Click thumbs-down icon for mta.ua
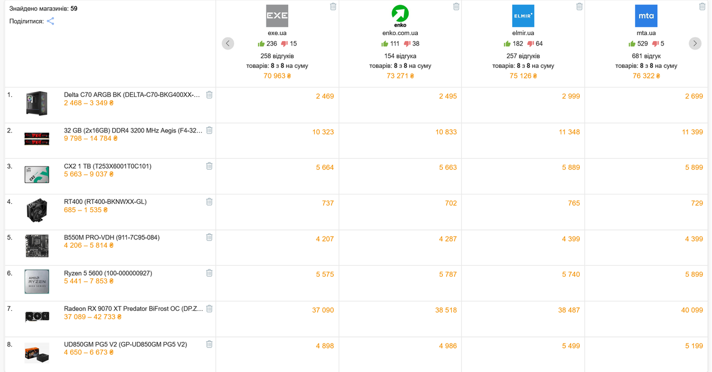 point(655,44)
